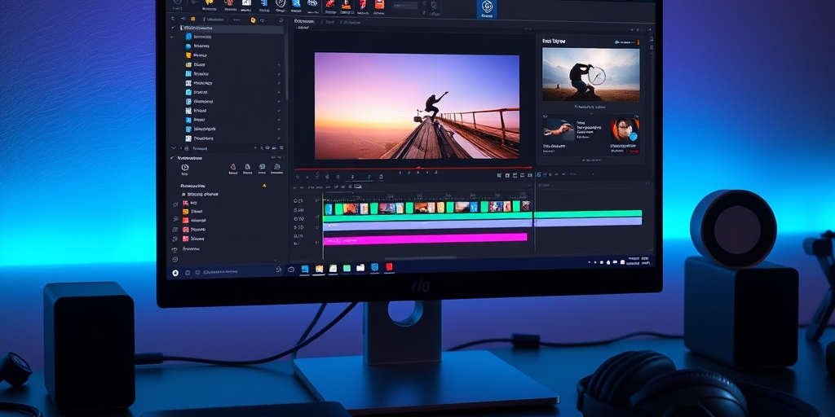
Task: Select the round avatar thumbnail with orange background
Action: coord(625,129)
